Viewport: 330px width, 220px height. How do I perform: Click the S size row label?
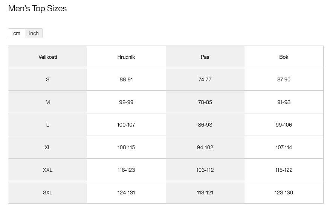coord(48,79)
